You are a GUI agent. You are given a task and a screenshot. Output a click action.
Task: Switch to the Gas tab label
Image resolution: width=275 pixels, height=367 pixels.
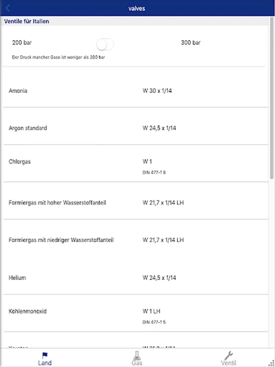[x=137, y=363]
